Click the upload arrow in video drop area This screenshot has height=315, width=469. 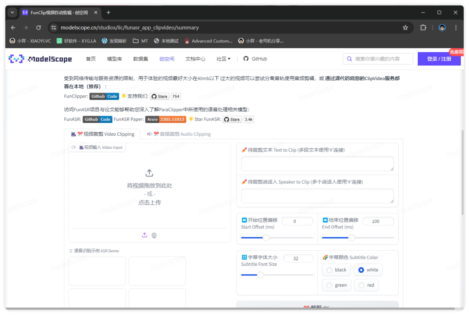pos(149,173)
